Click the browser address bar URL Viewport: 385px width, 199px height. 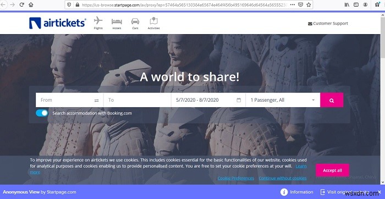click(x=184, y=4)
